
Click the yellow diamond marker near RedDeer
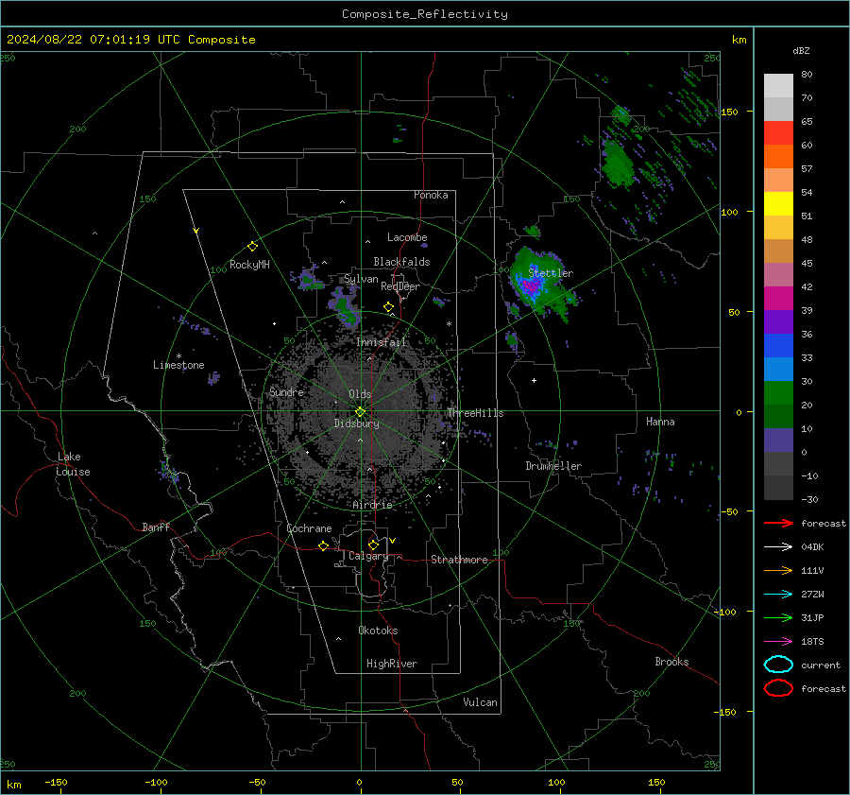pyautogui.click(x=388, y=307)
